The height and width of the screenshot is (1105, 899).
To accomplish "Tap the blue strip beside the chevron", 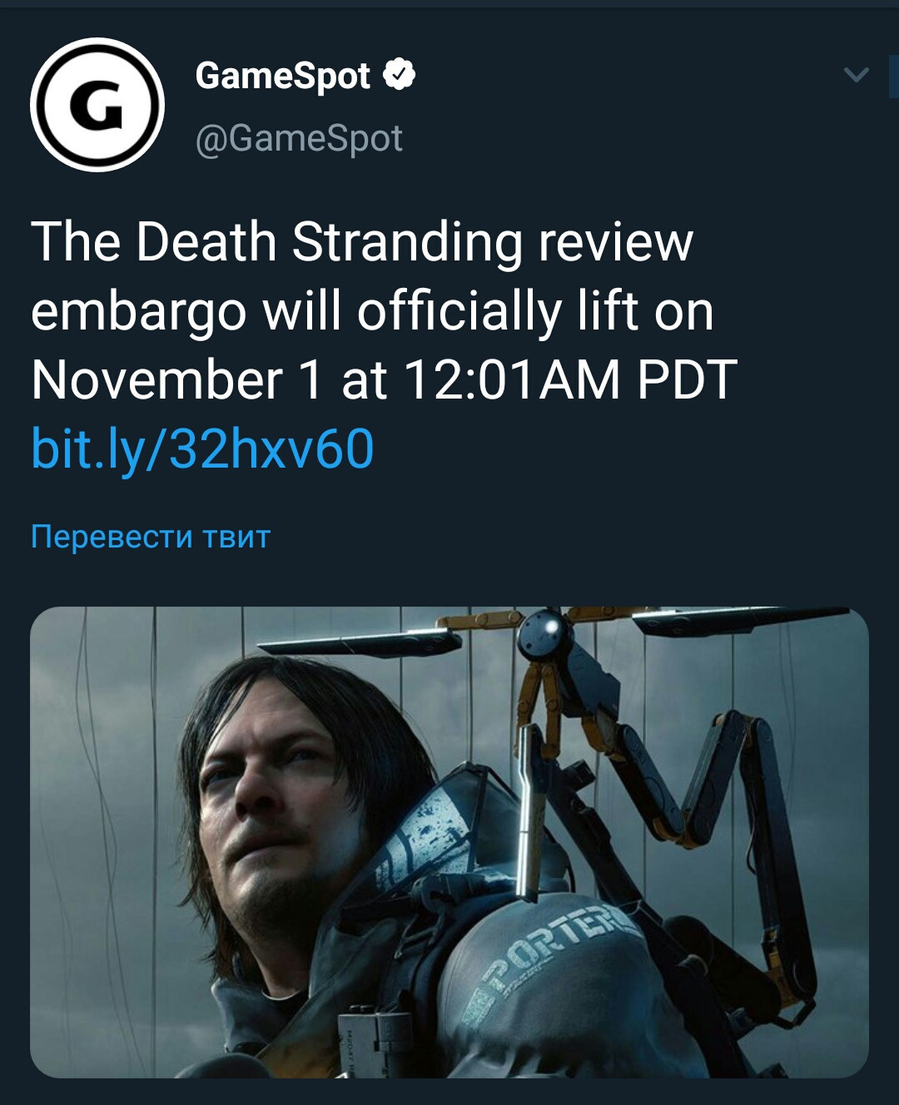I will 894,76.
